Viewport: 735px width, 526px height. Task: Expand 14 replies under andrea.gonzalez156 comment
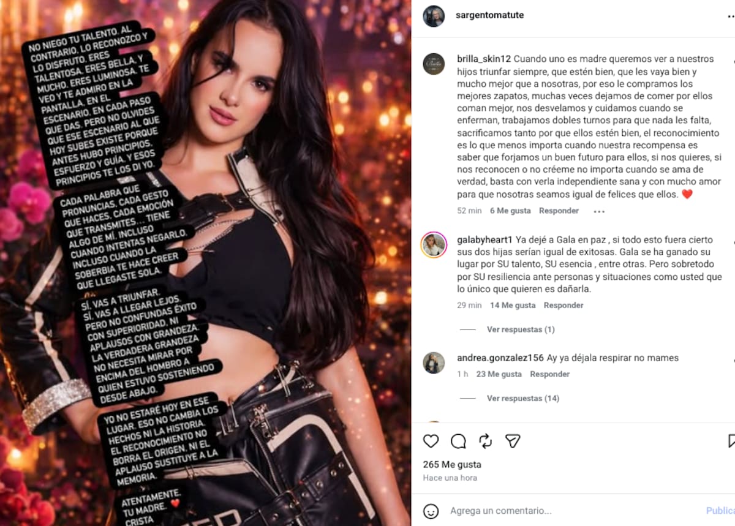(523, 399)
